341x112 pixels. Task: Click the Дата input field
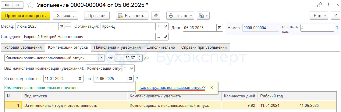(x=200, y=28)
